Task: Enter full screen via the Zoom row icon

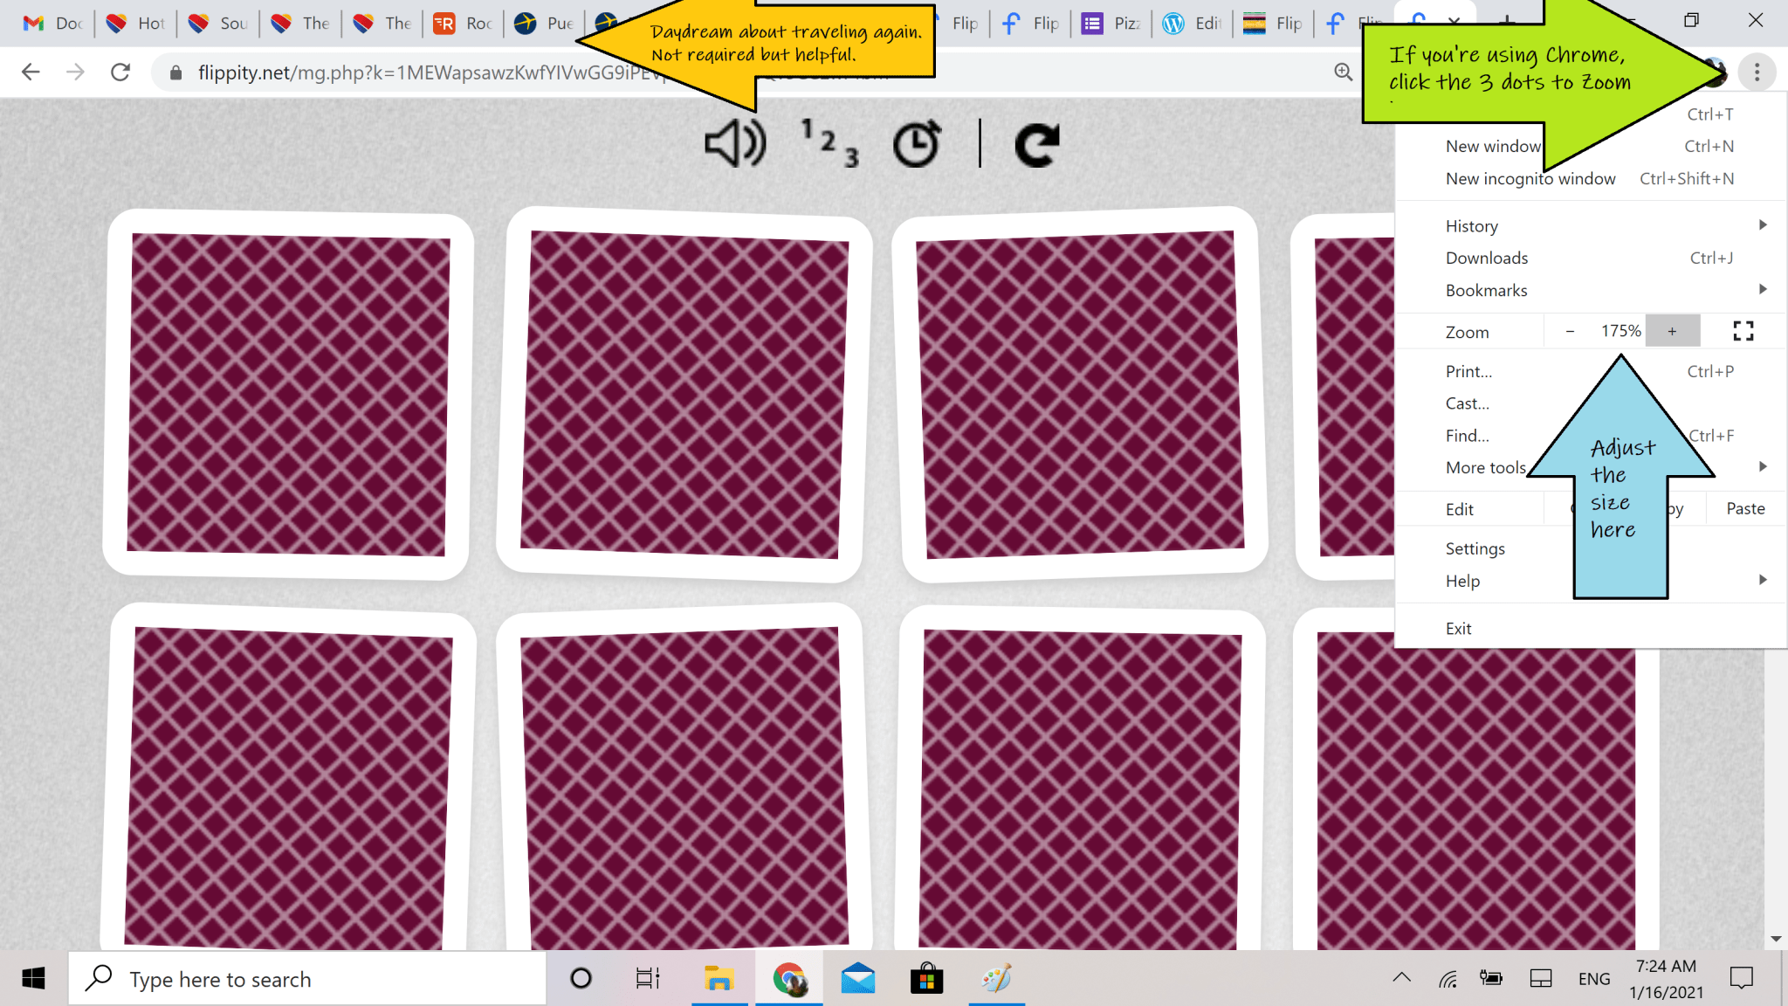Action: click(x=1744, y=331)
